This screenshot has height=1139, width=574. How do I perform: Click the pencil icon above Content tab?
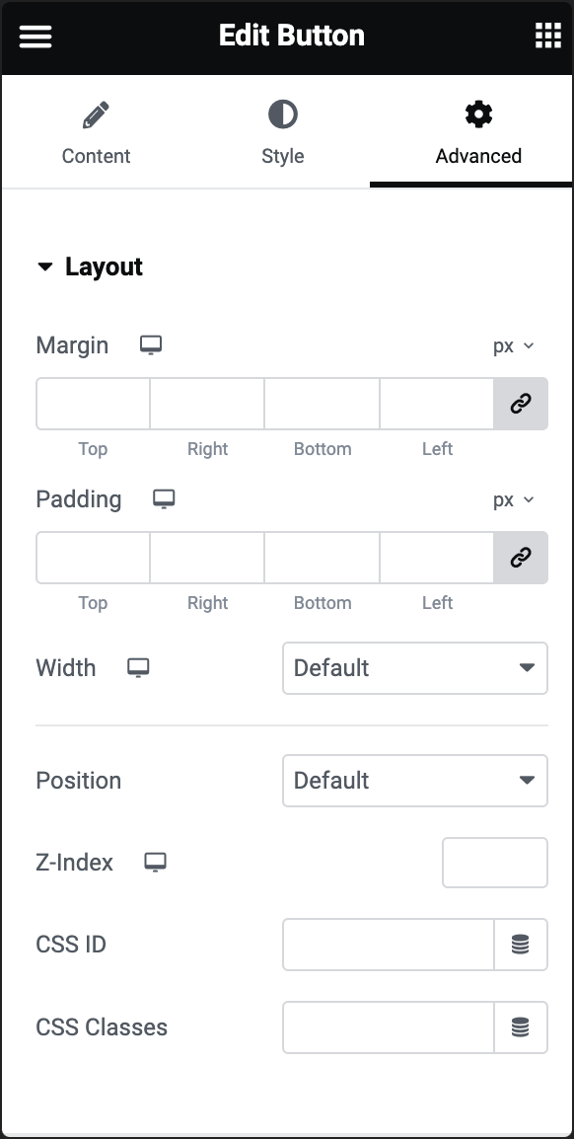click(96, 113)
